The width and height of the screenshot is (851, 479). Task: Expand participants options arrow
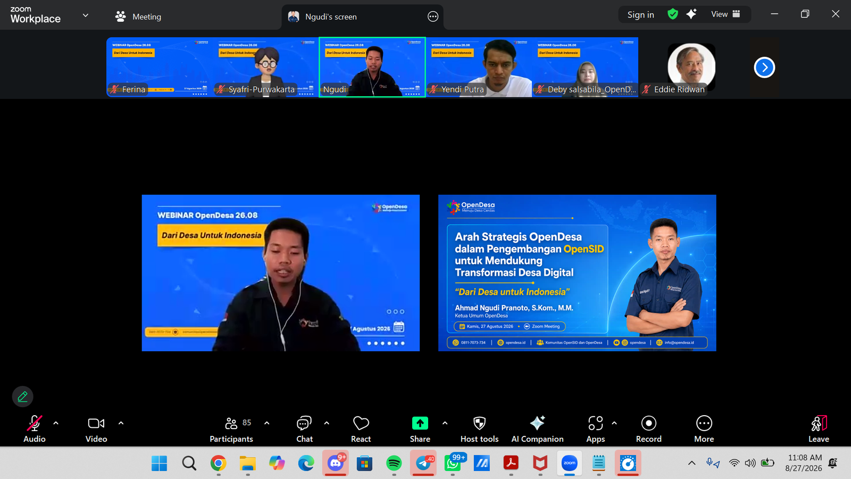(x=266, y=423)
